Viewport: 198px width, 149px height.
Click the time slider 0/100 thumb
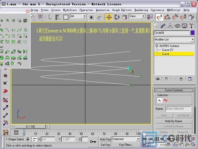coord(30,126)
